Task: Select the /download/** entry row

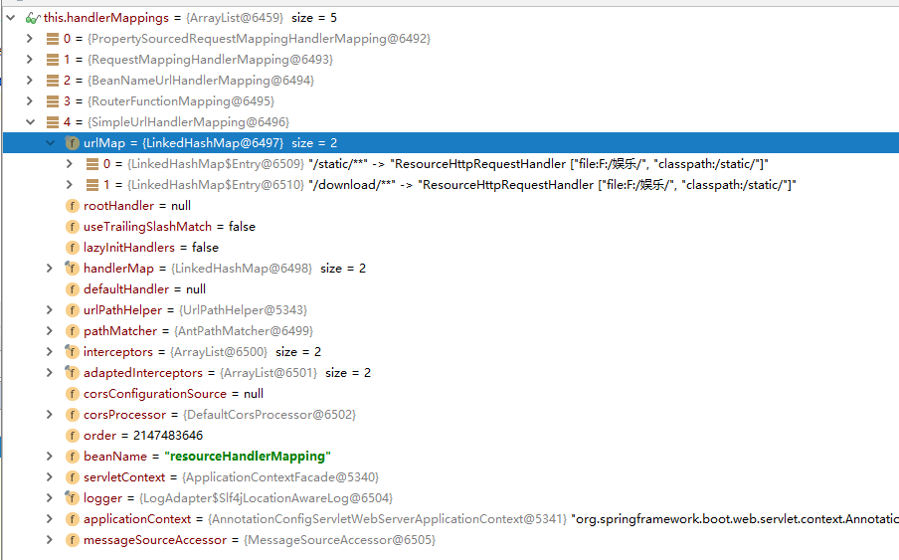Action: (448, 185)
